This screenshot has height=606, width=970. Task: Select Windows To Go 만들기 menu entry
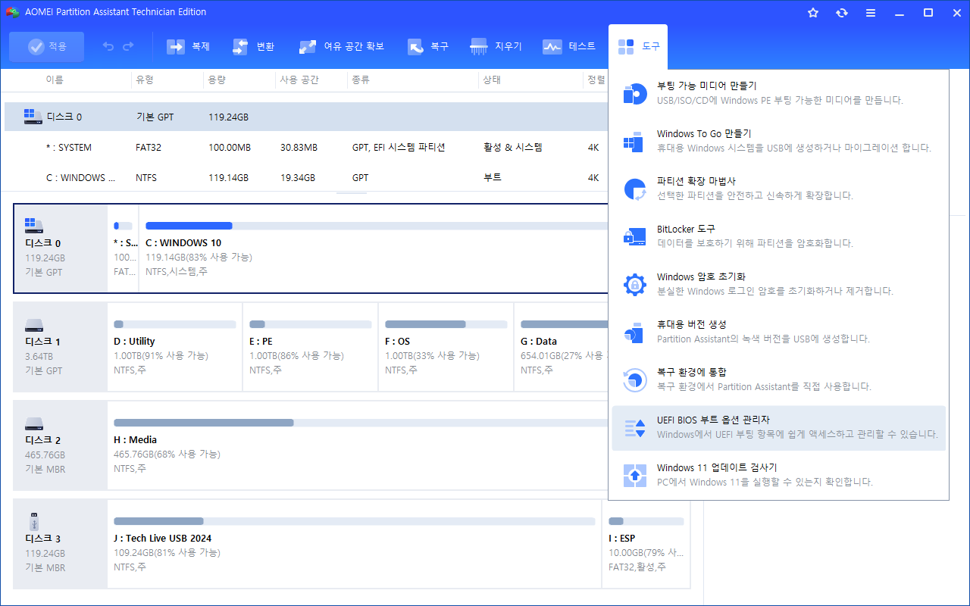click(778, 141)
